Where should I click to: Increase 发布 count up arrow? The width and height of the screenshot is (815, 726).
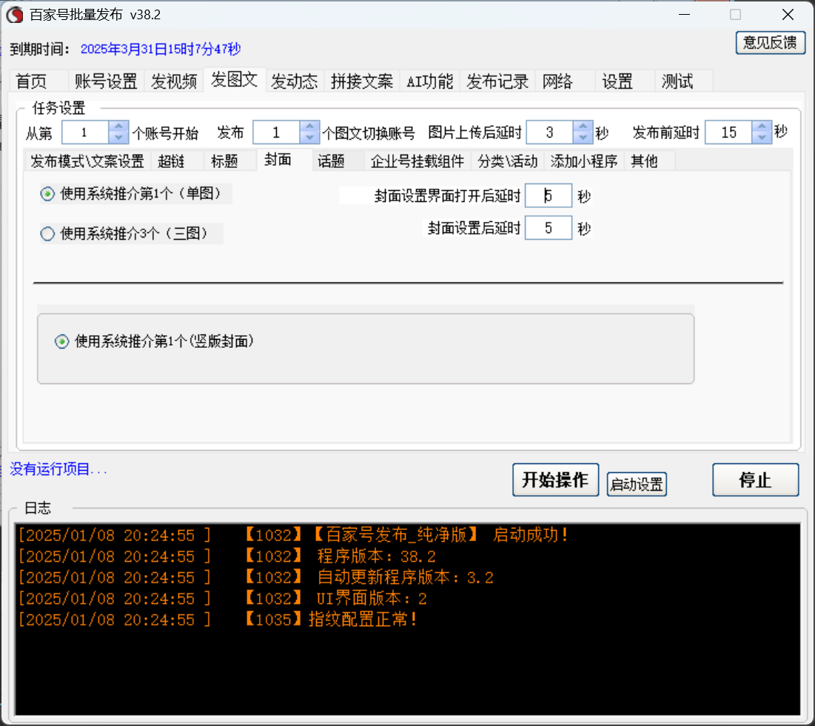coord(309,127)
